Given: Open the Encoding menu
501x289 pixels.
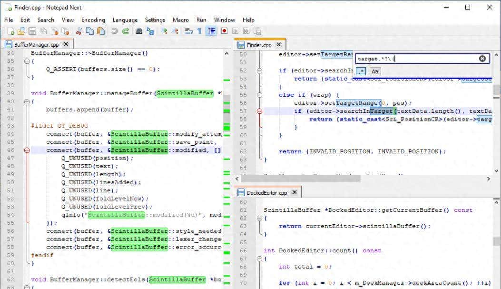Looking at the screenshot, I should (93, 20).
